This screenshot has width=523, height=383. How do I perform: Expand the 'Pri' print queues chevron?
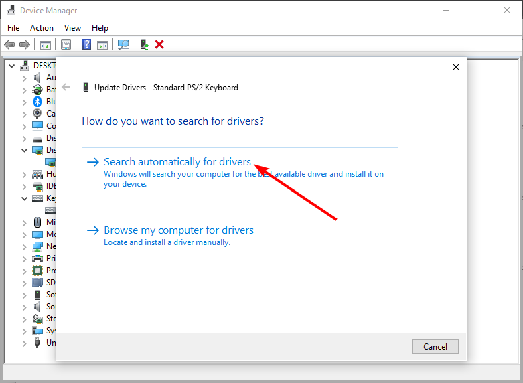pyautogui.click(x=24, y=258)
